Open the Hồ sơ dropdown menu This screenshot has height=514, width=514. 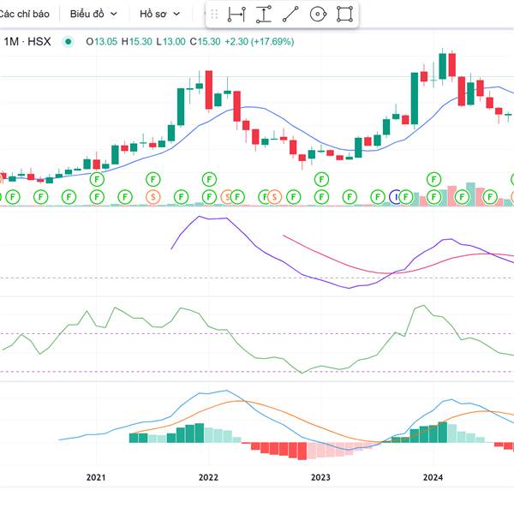coord(160,14)
